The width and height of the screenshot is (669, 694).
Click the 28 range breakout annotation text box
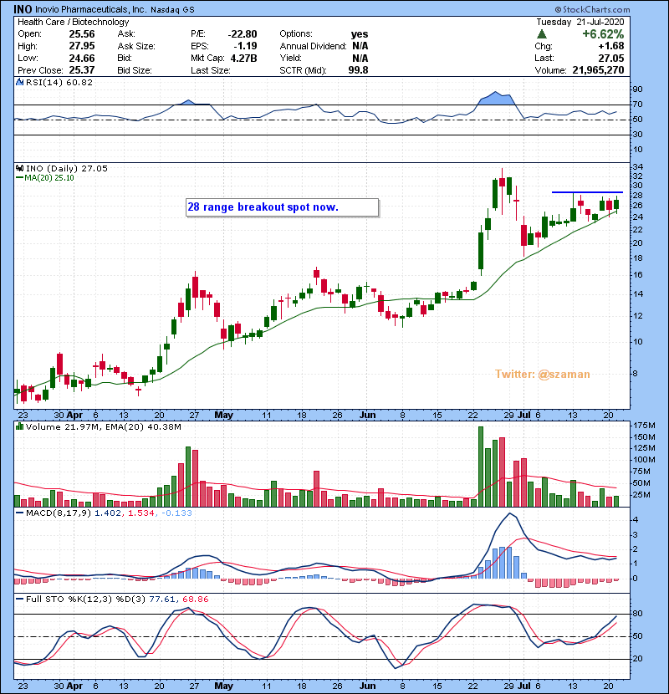pyautogui.click(x=282, y=207)
